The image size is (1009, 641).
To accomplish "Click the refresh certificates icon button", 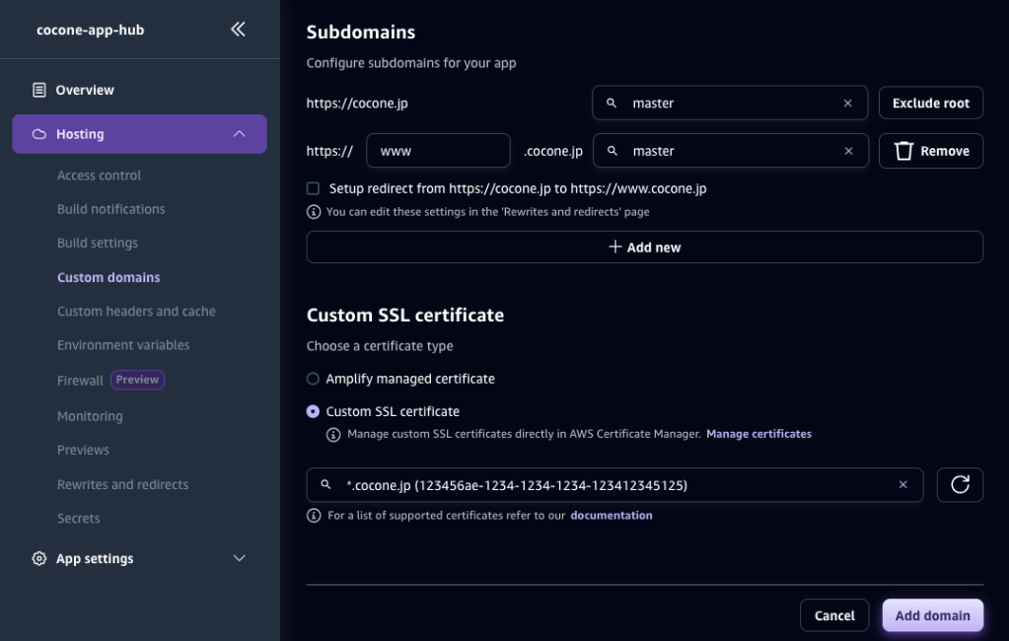I will [959, 484].
